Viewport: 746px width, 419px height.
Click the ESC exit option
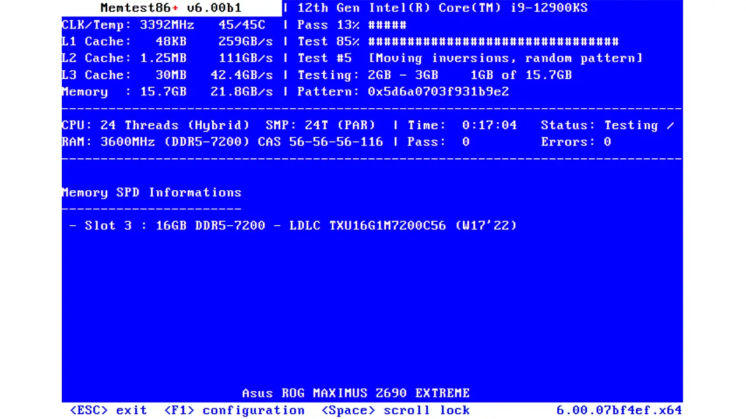pyautogui.click(x=108, y=410)
